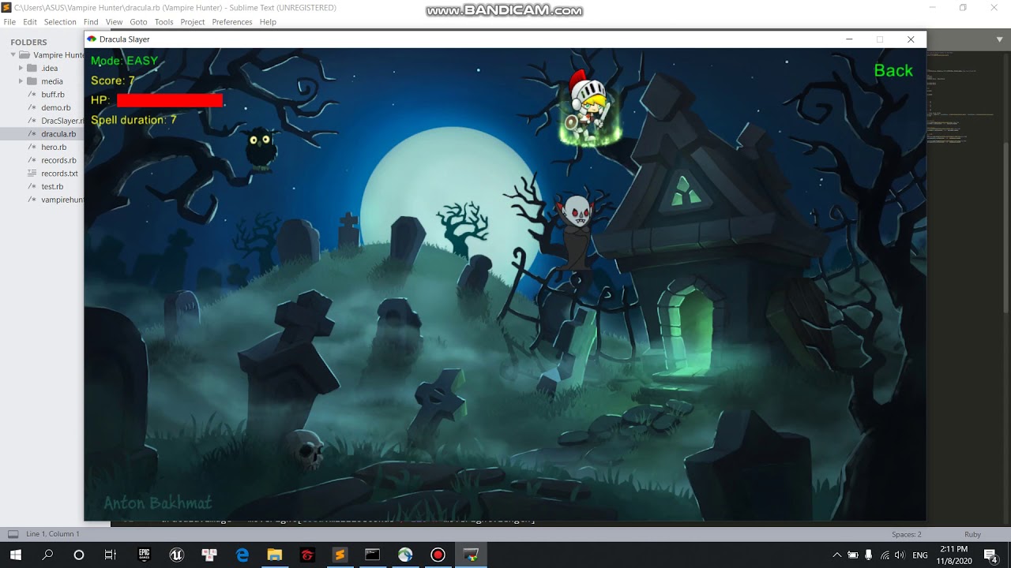Viewport: 1011px width, 568px height.
Task: Open Bandicam recorder red-circle taskbar icon
Action: click(438, 555)
